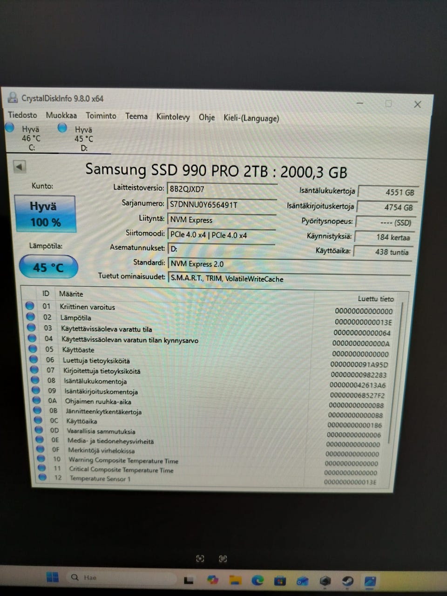Click status dot for Isäntälukukomentoja
Viewport: 447px width, 596px height.
[x=36, y=380]
